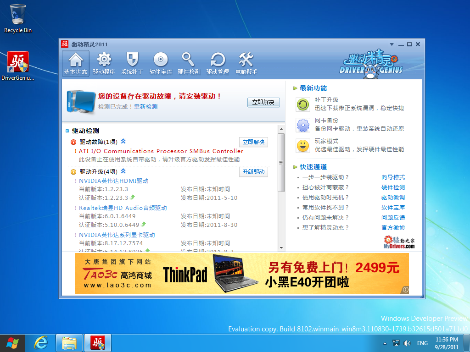
Task: Click the Driver Genius logo
Action: point(371,64)
